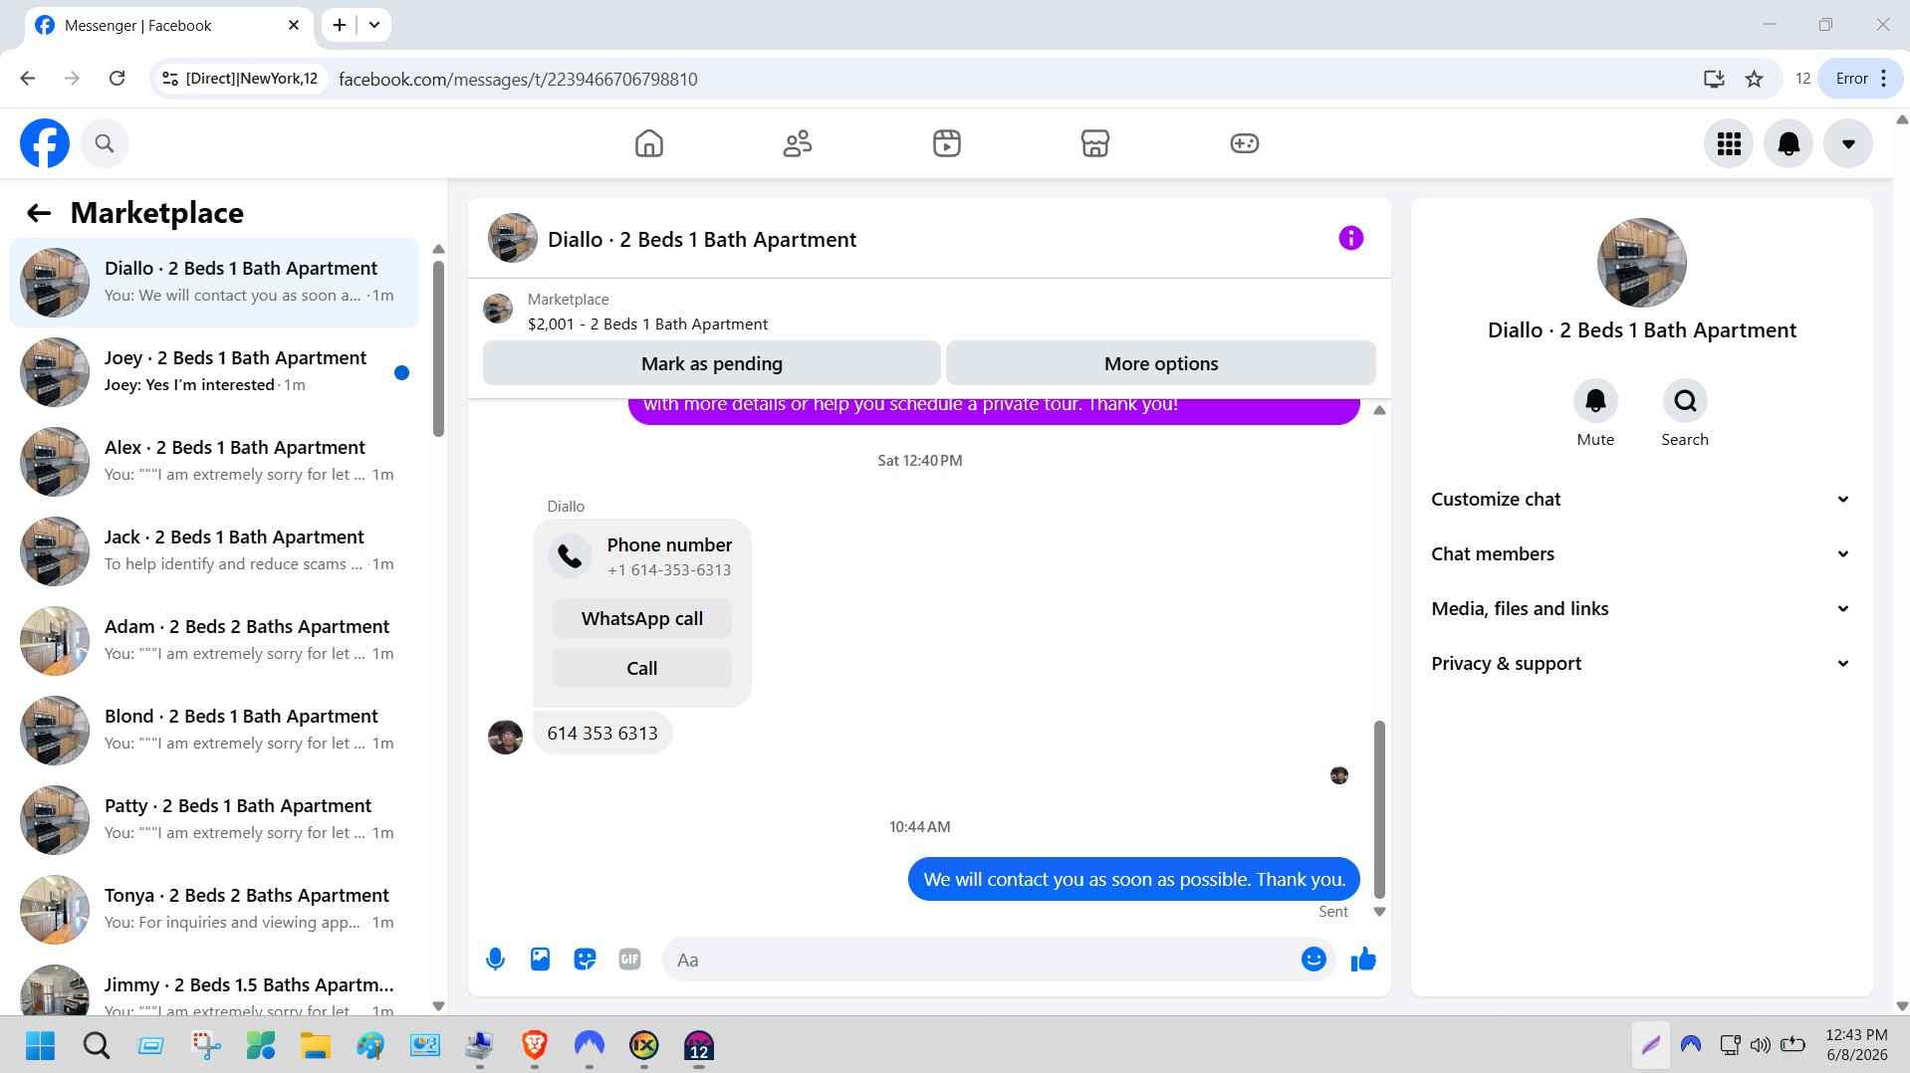Reload the page in browser
The height and width of the screenshot is (1073, 1910).
117,79
